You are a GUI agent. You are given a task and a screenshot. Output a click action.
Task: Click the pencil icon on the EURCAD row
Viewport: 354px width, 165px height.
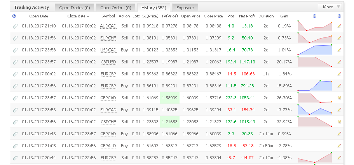[339, 110]
